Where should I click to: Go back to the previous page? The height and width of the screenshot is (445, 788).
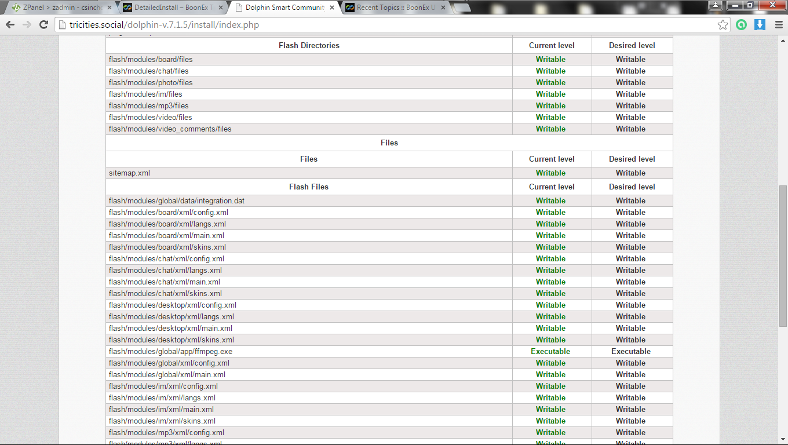click(x=10, y=24)
